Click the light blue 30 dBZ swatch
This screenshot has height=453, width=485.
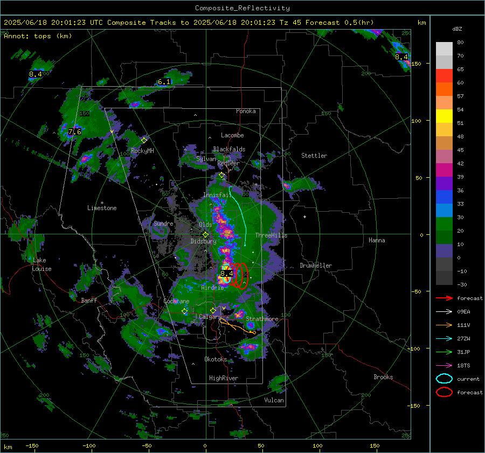(444, 210)
